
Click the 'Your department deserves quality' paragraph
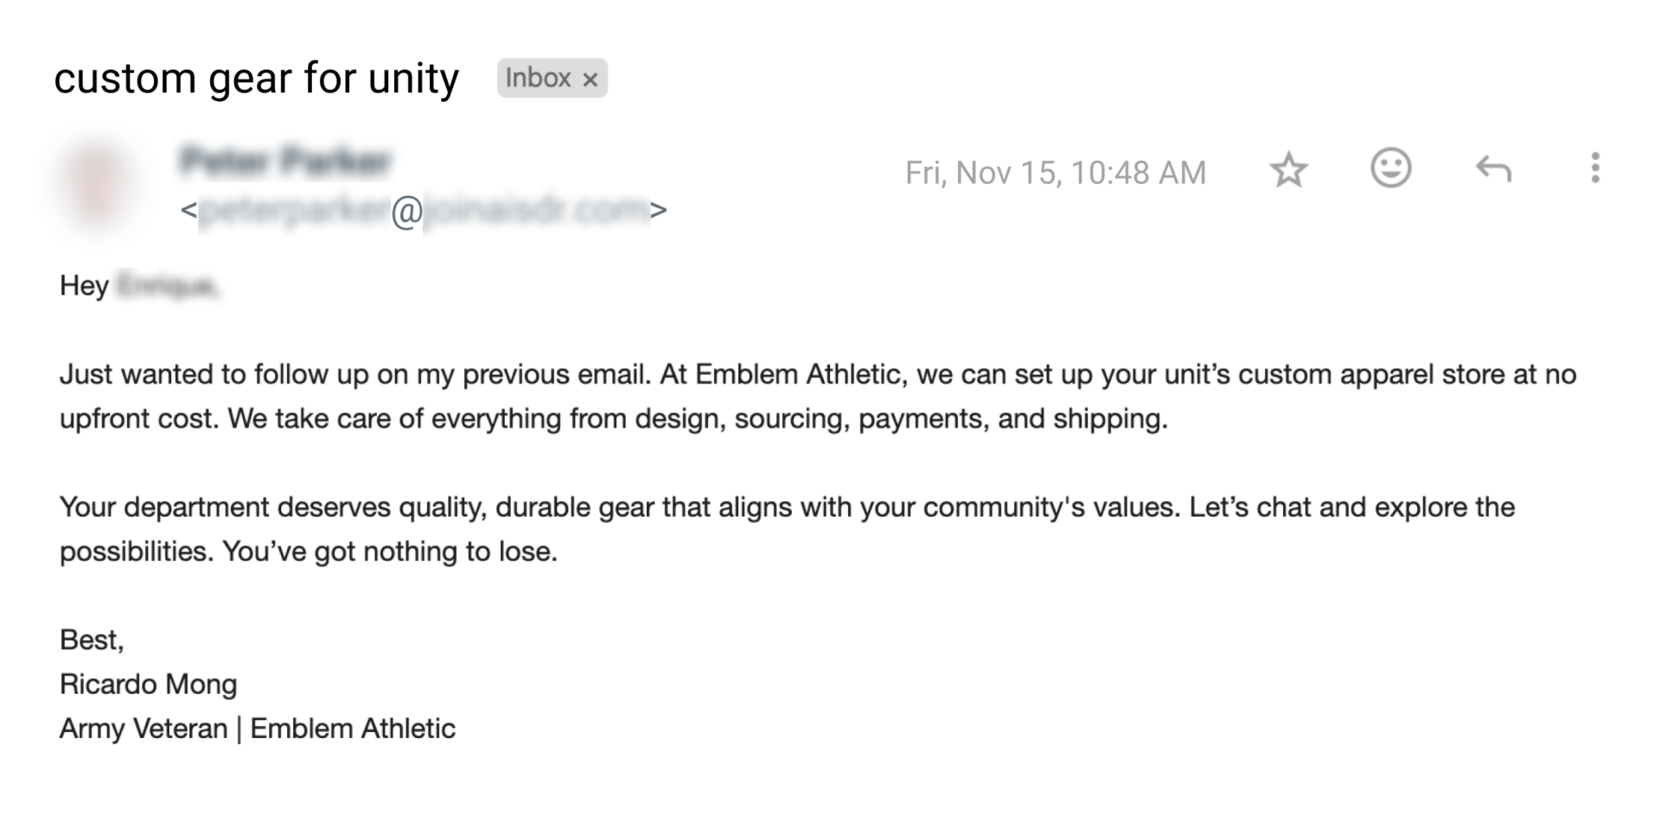click(785, 507)
